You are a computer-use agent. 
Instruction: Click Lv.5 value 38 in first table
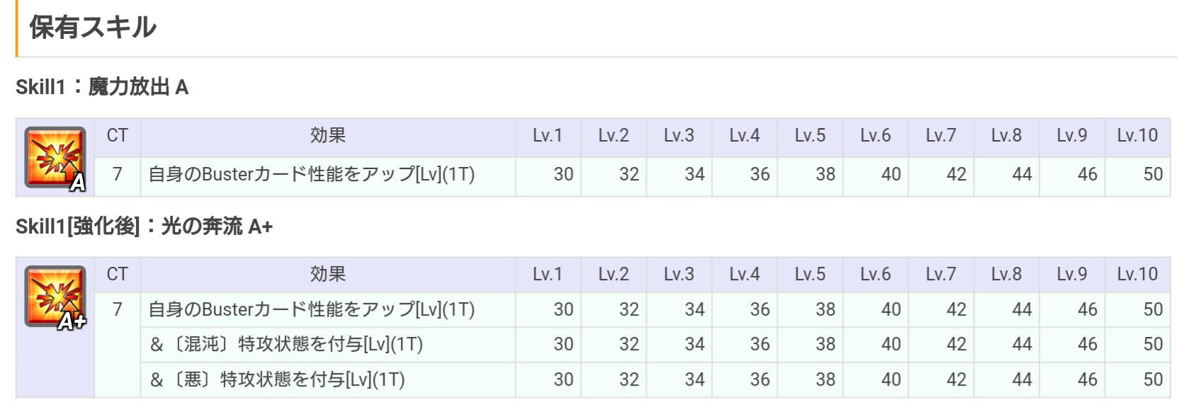tap(826, 175)
